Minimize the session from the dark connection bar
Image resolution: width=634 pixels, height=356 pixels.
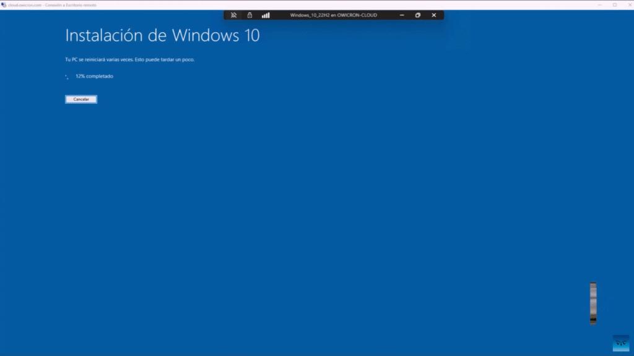pyautogui.click(x=402, y=15)
